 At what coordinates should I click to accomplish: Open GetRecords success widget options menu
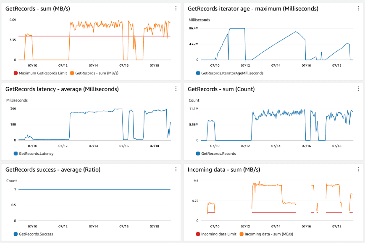point(176,169)
